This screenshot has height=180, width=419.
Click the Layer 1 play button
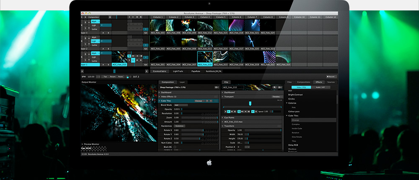point(133,60)
